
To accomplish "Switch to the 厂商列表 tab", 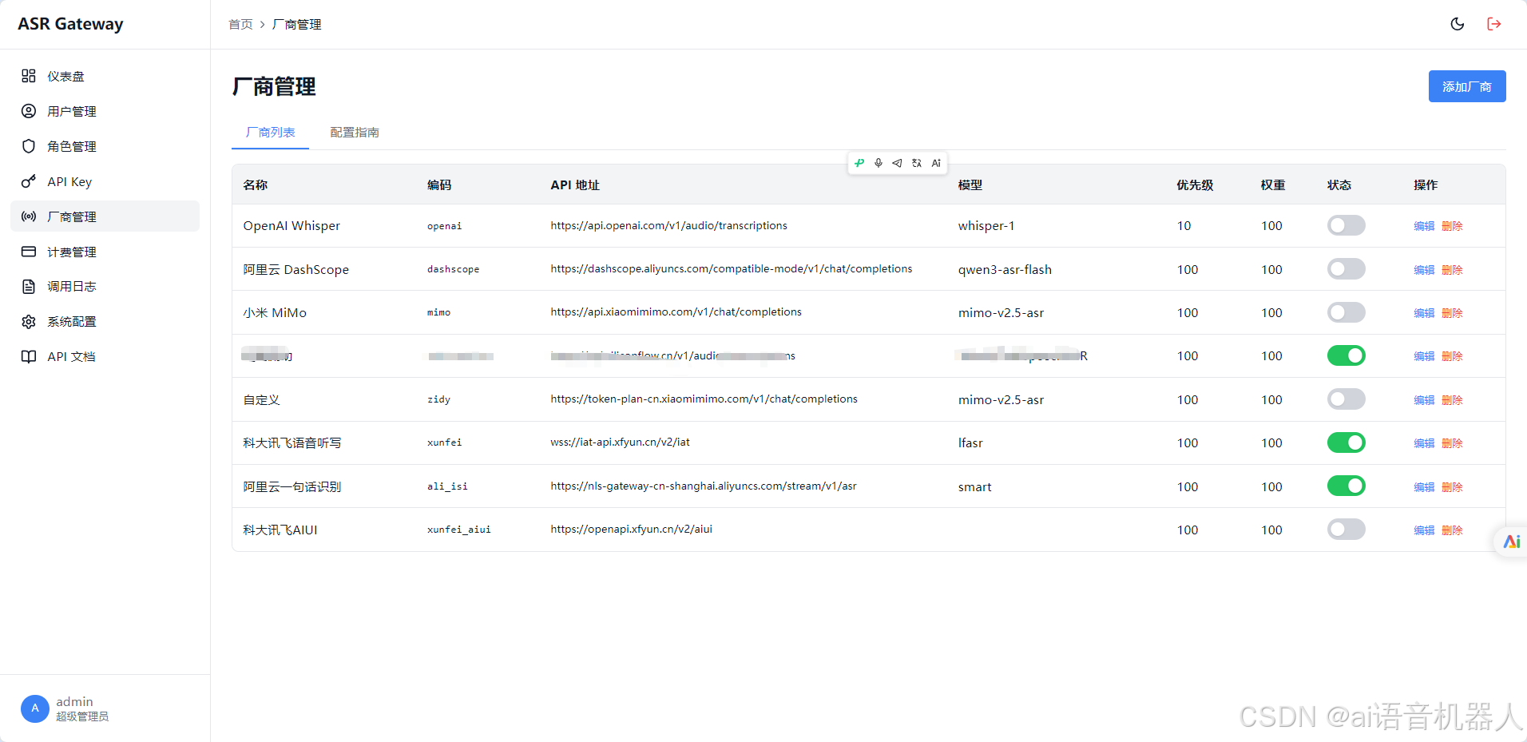I will (x=270, y=133).
